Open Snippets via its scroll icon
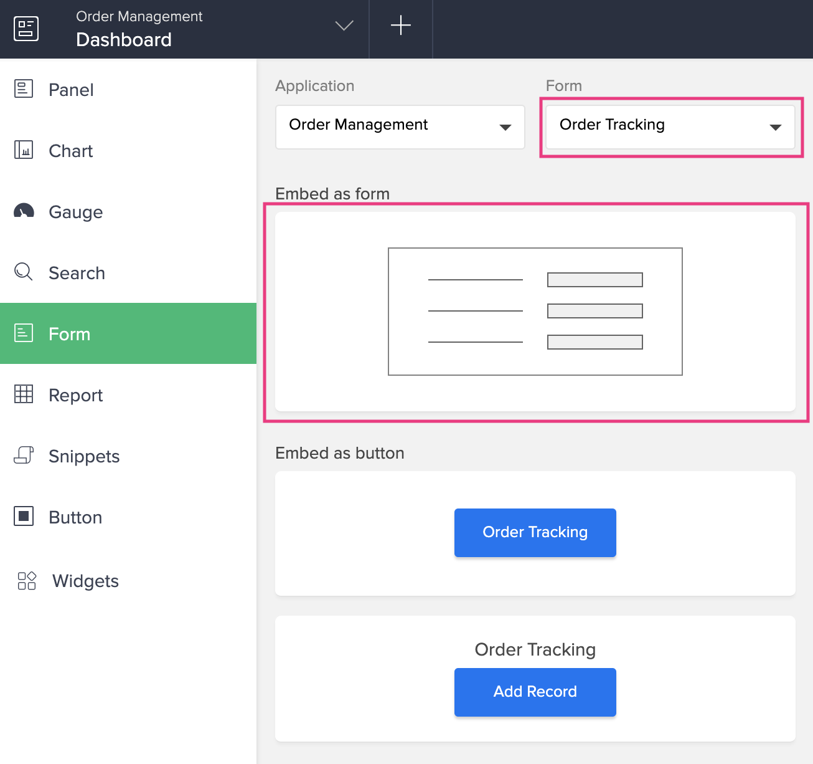Viewport: 813px width, 764px height. [24, 455]
